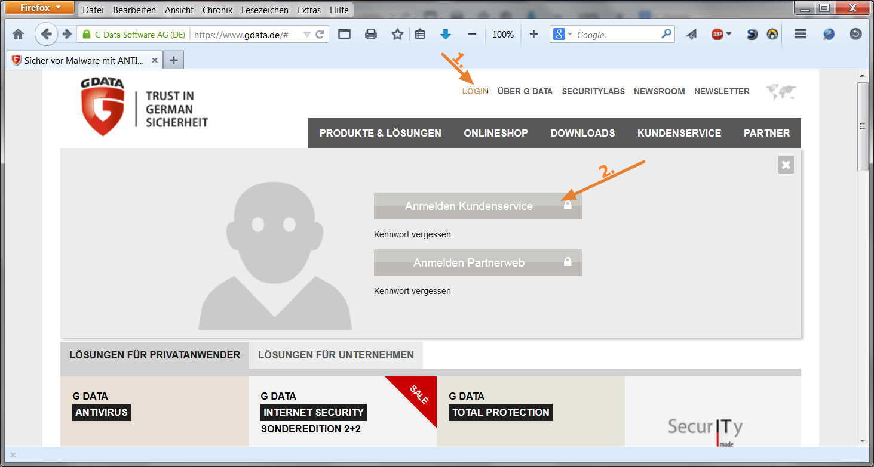Open the hamburger menu

pos(801,34)
